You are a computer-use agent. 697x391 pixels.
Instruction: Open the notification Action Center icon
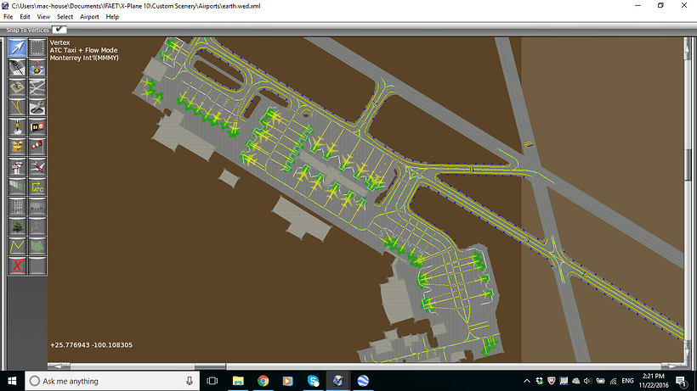click(x=681, y=381)
